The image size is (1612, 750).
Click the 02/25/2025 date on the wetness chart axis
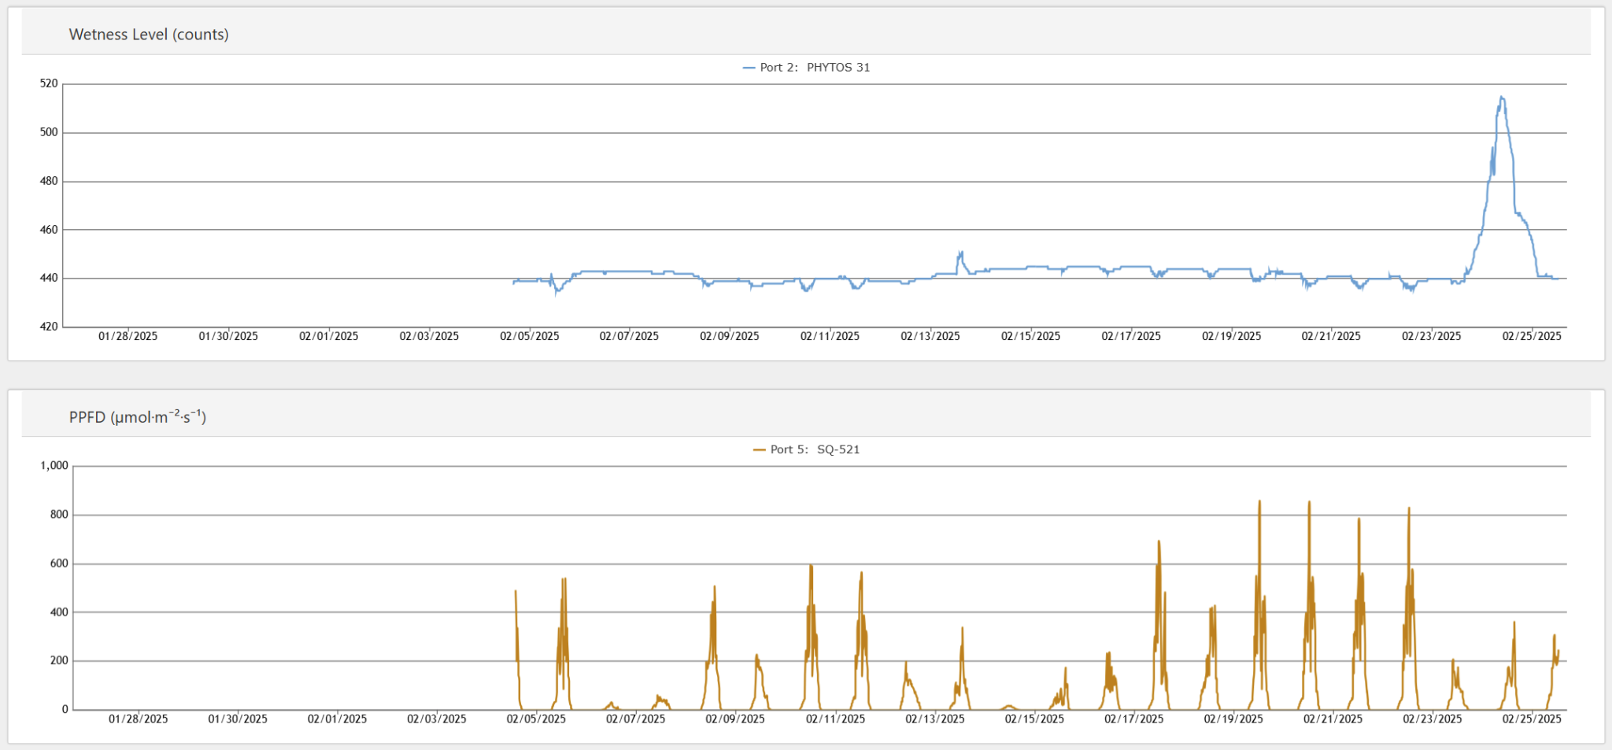1531,336
